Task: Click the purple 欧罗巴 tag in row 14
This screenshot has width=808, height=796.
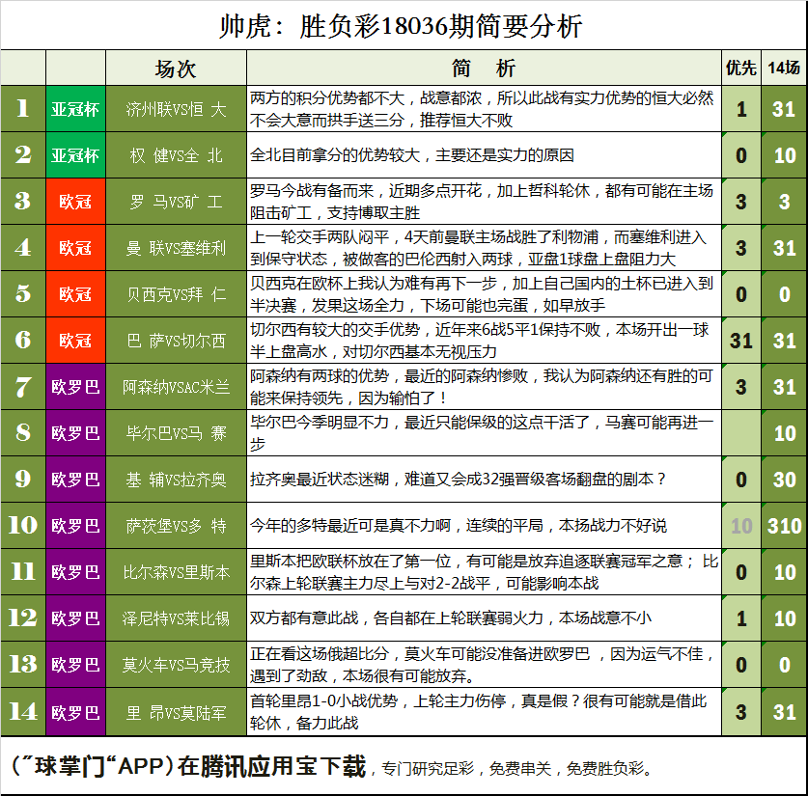Action: tap(75, 713)
